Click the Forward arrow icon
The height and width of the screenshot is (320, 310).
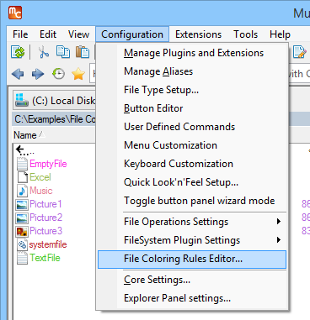[38, 74]
